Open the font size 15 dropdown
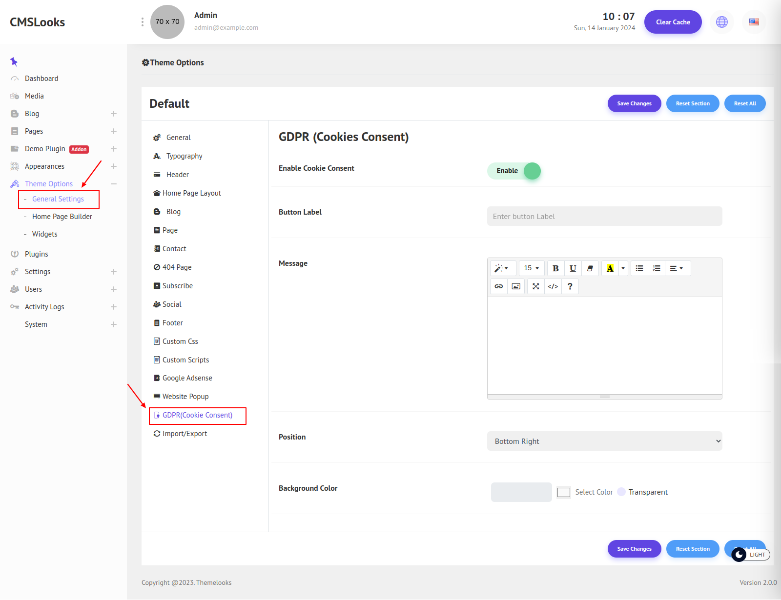 tap(531, 268)
